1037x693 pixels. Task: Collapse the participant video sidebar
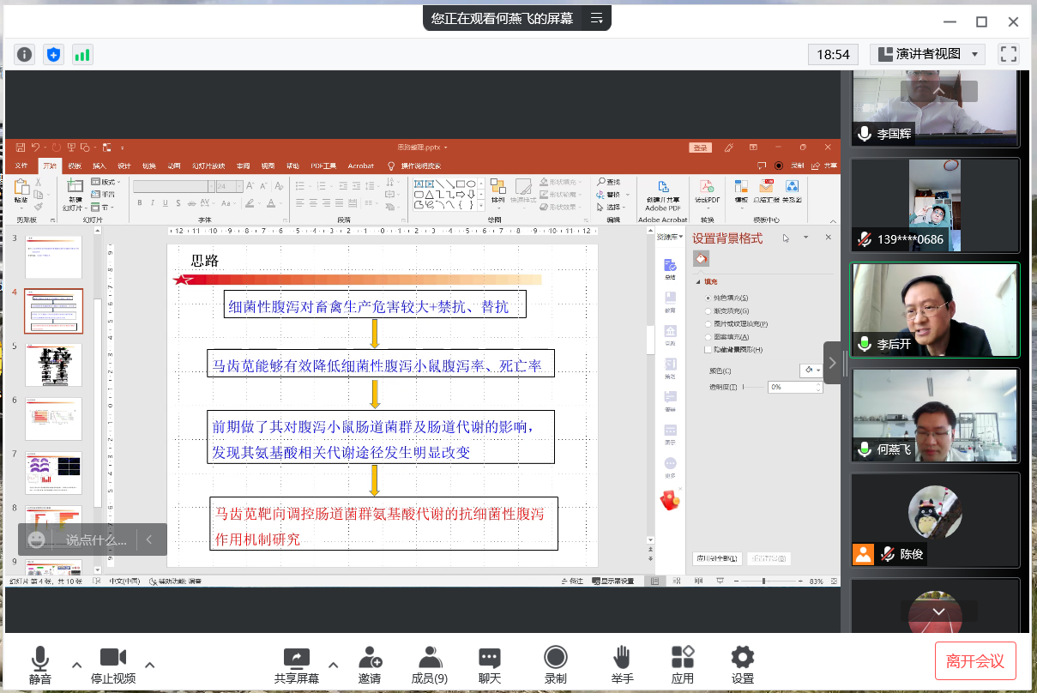click(832, 362)
